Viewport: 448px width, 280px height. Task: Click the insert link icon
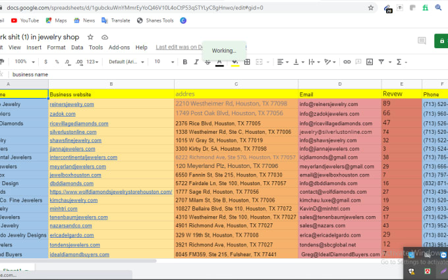(x=347, y=62)
